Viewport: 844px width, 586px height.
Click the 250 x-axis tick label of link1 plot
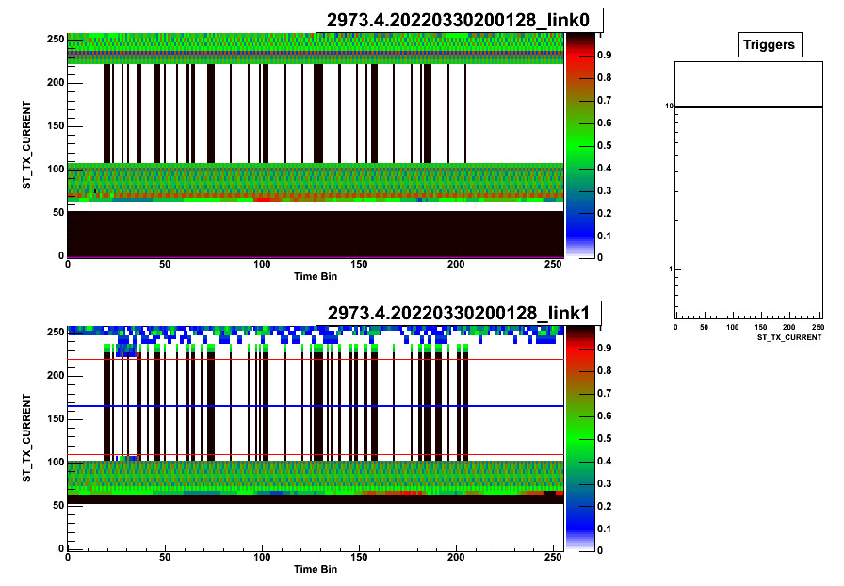[x=553, y=557]
